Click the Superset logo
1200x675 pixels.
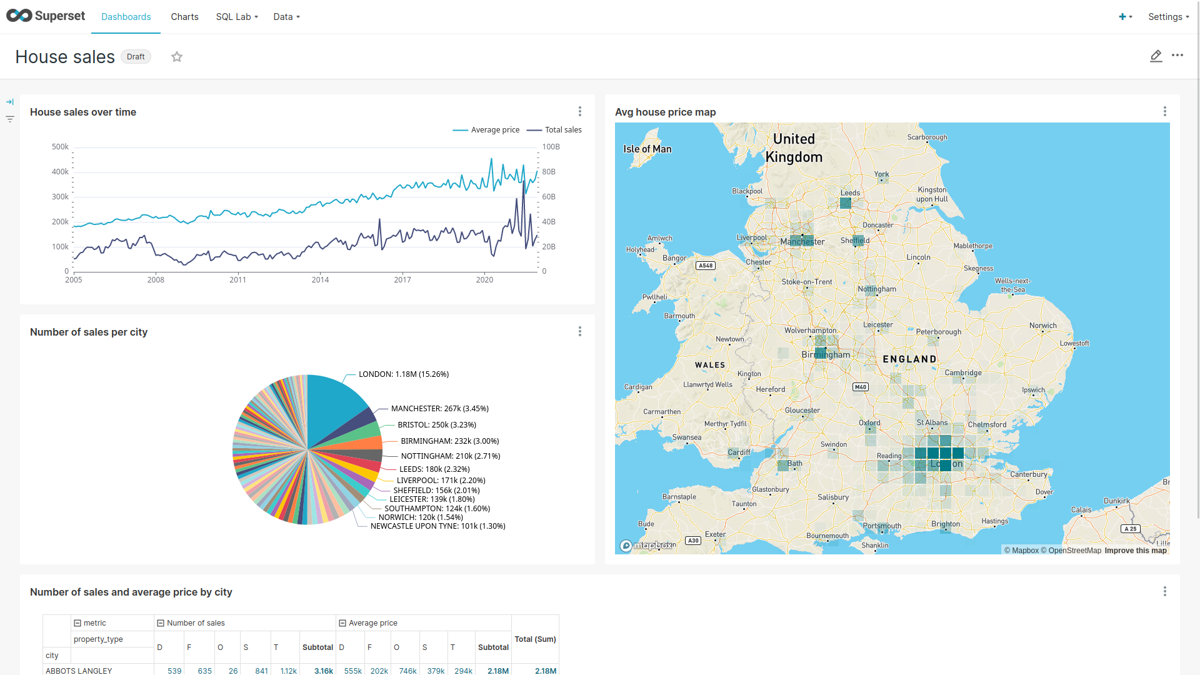tap(46, 16)
